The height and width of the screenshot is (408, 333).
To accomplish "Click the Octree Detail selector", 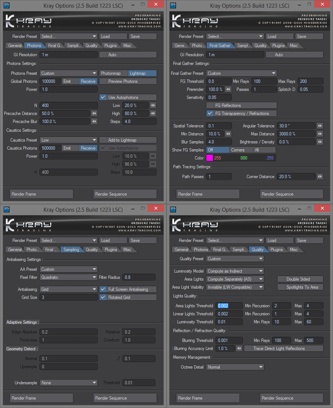I will tap(235, 367).
